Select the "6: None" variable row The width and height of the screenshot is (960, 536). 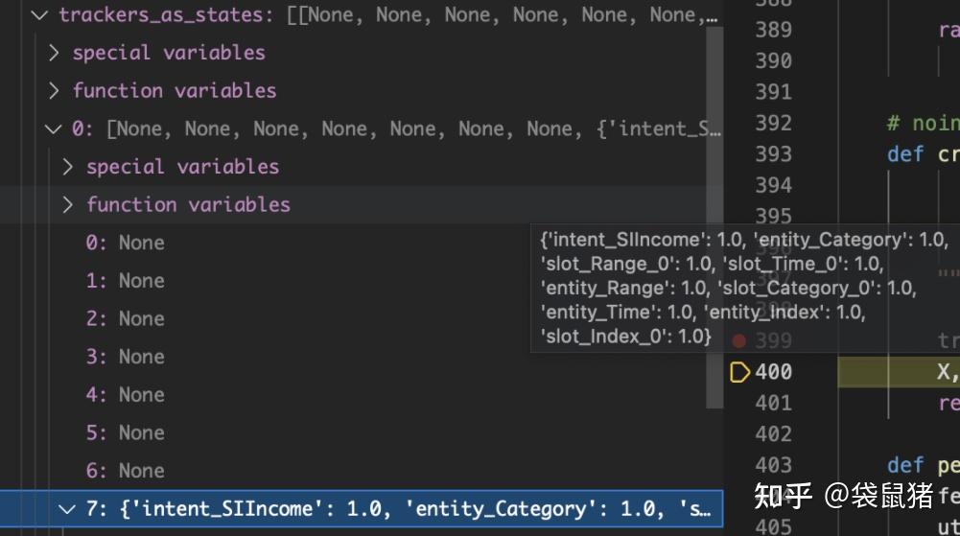(125, 471)
